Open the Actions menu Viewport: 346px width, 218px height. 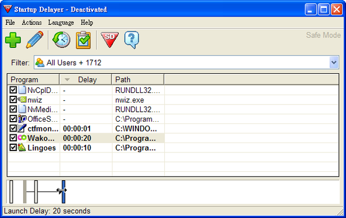32,22
